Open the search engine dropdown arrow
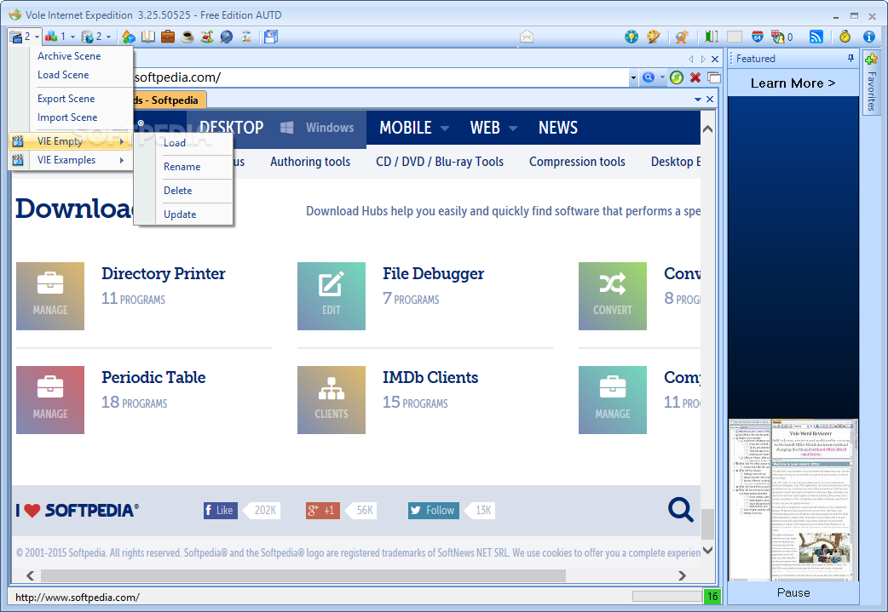The height and width of the screenshot is (612, 888). coord(662,77)
